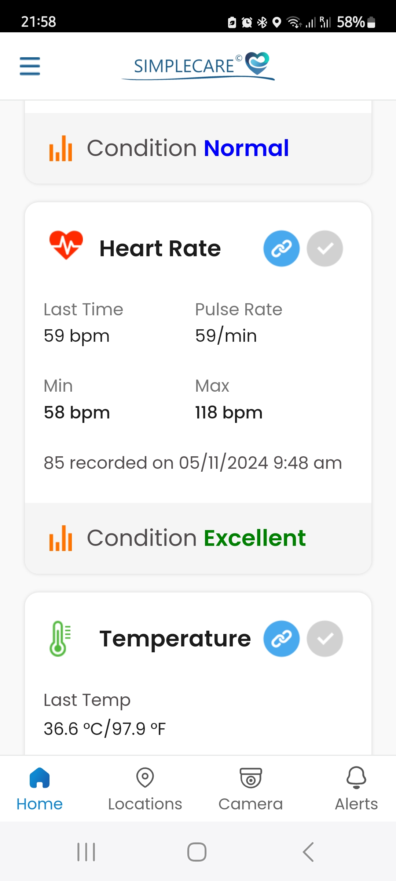The width and height of the screenshot is (396, 881).
Task: Tap the Heart Rate card title
Action: coord(160,249)
